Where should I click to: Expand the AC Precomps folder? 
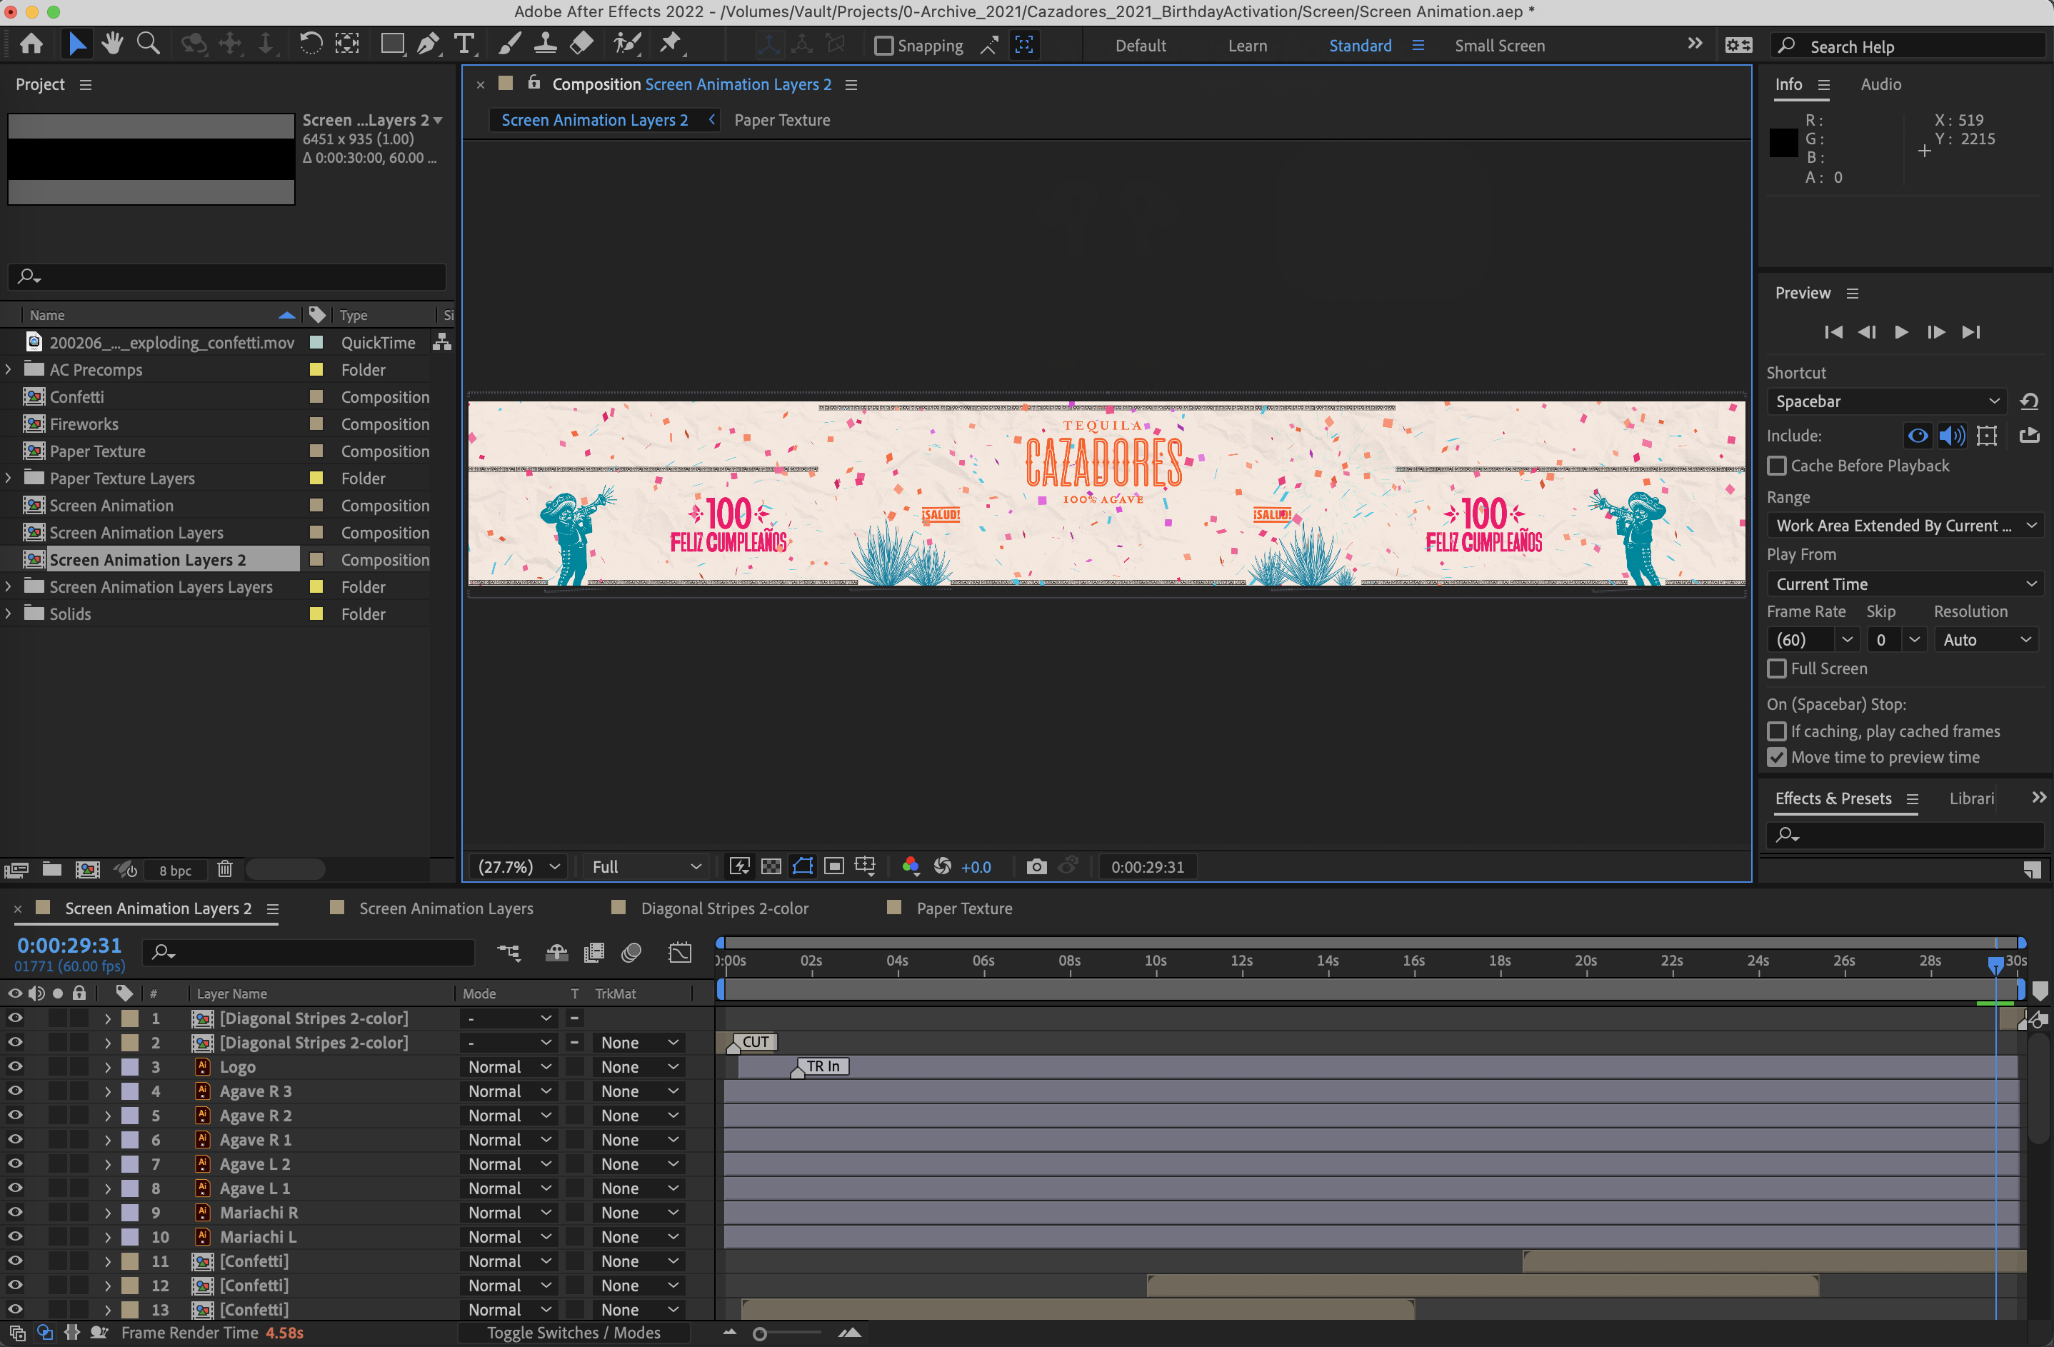coord(9,369)
